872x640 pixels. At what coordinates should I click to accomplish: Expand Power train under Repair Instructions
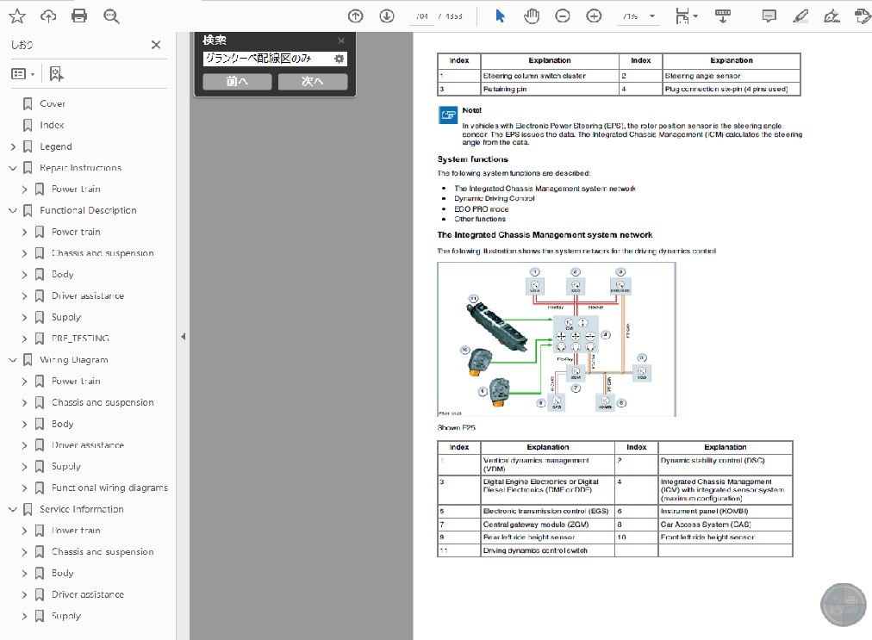[x=24, y=190]
